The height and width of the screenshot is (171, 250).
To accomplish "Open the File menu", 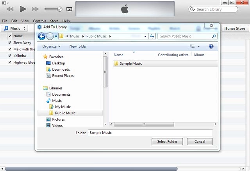I will (5, 21).
